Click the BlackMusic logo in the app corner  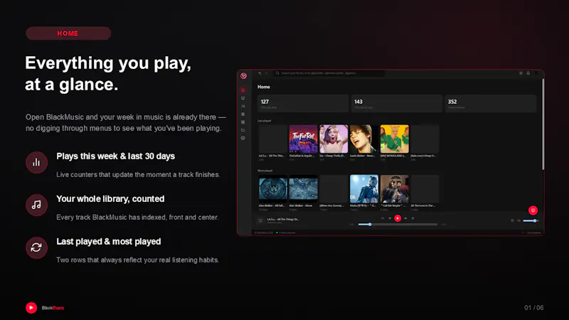[x=243, y=76]
